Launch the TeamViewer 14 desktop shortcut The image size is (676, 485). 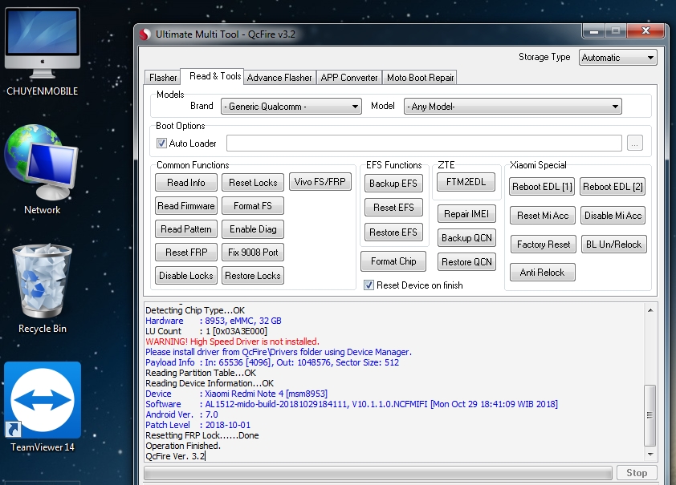pos(43,407)
